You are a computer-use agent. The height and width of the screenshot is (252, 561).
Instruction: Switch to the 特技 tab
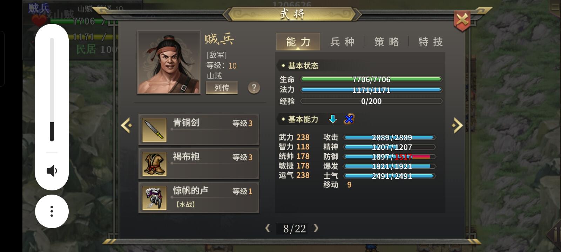click(431, 42)
